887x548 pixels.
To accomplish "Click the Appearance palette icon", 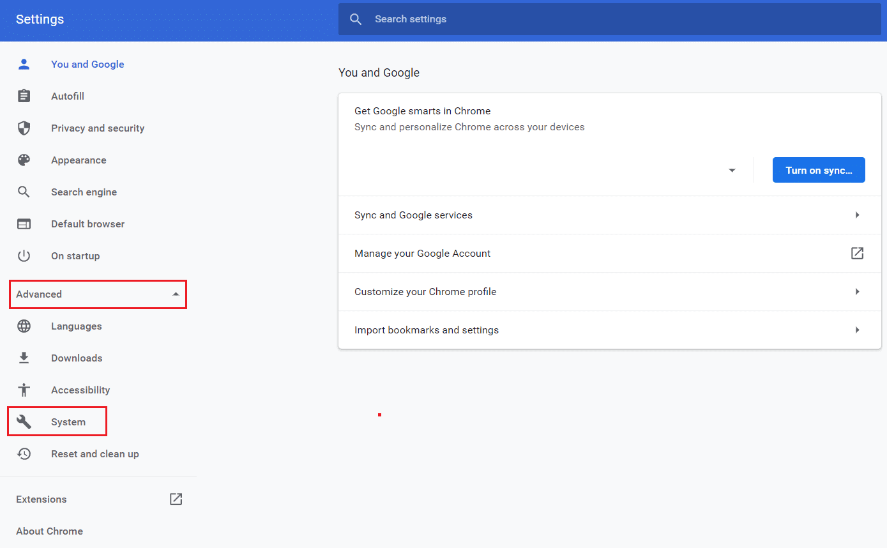I will click(24, 160).
